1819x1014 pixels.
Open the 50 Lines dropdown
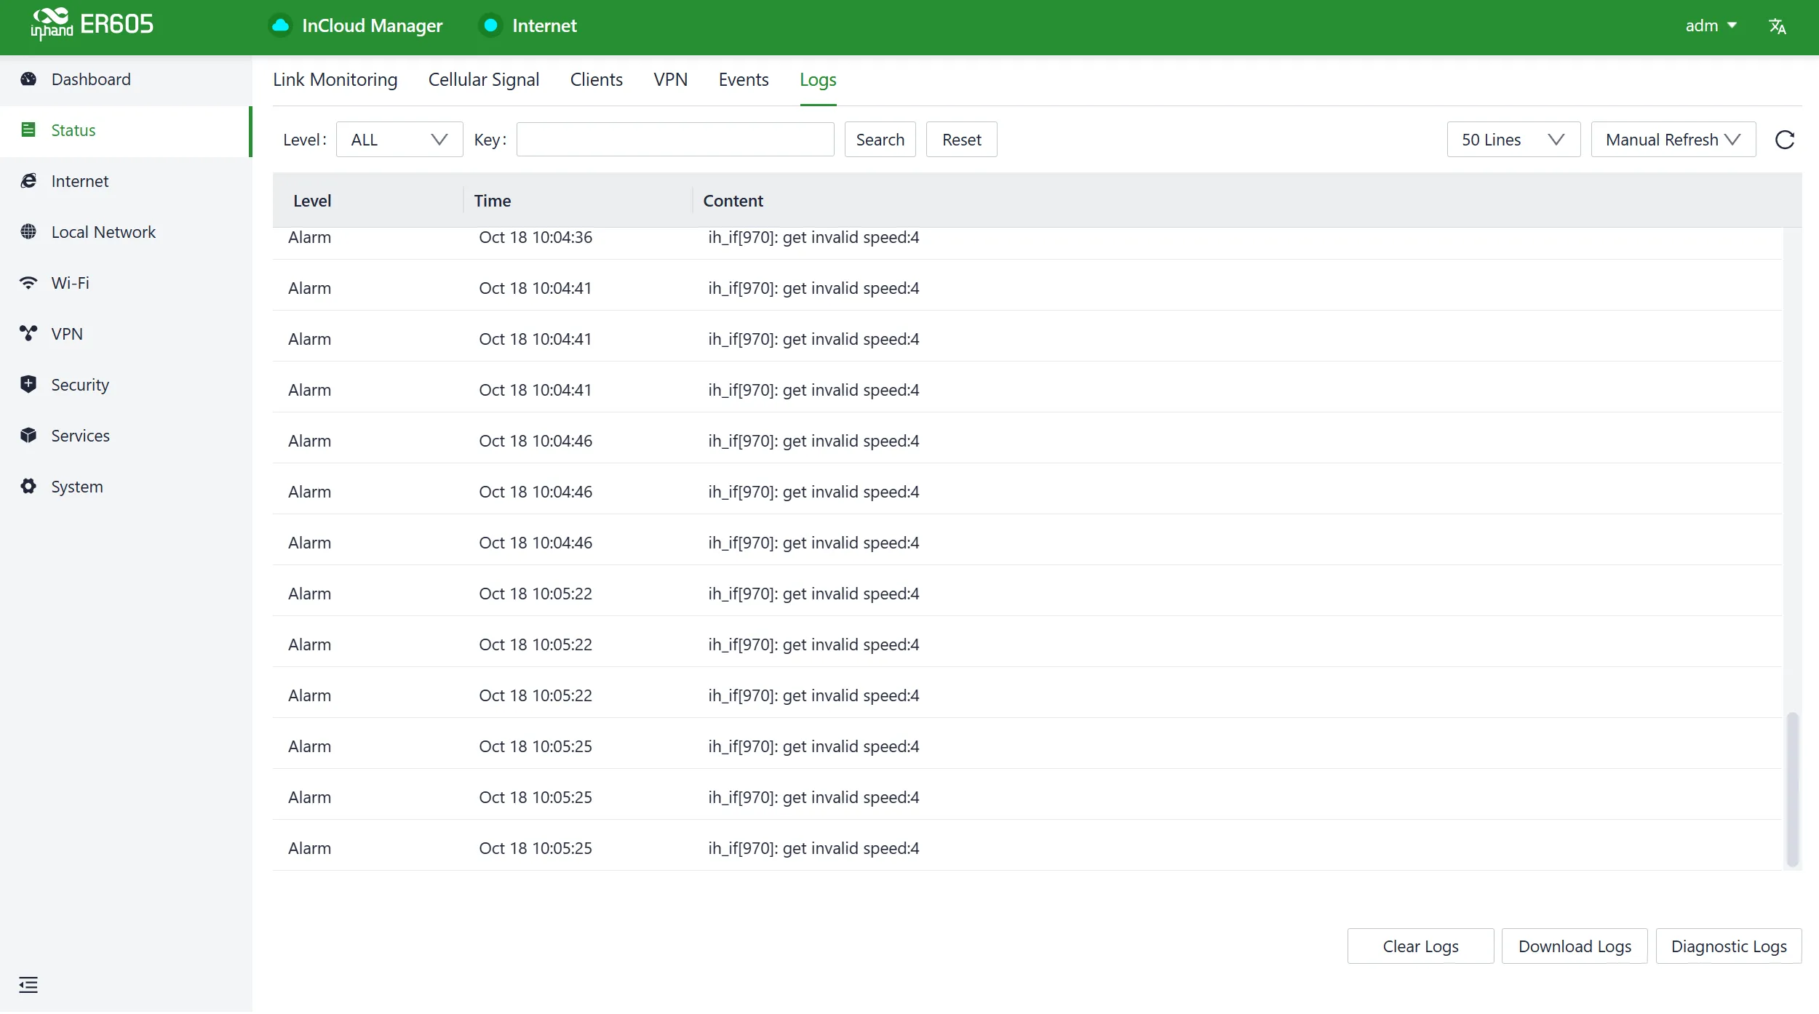(1513, 140)
